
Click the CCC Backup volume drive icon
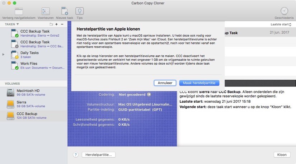tap(10, 116)
